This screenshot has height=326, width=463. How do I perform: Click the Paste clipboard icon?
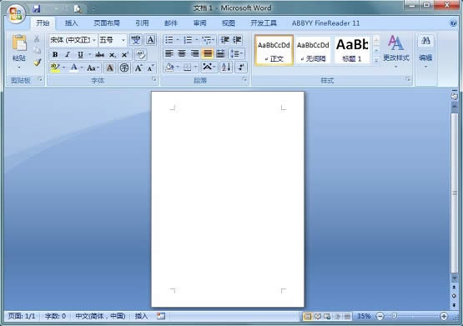tap(19, 43)
